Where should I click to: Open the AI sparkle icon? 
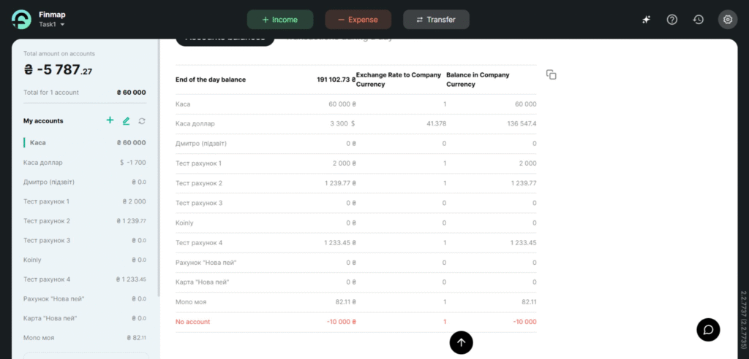click(x=646, y=20)
